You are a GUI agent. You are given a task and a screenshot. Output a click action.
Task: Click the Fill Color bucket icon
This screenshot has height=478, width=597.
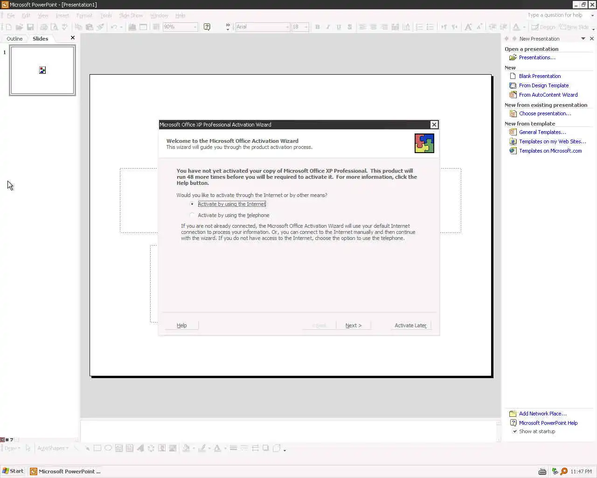(x=186, y=448)
